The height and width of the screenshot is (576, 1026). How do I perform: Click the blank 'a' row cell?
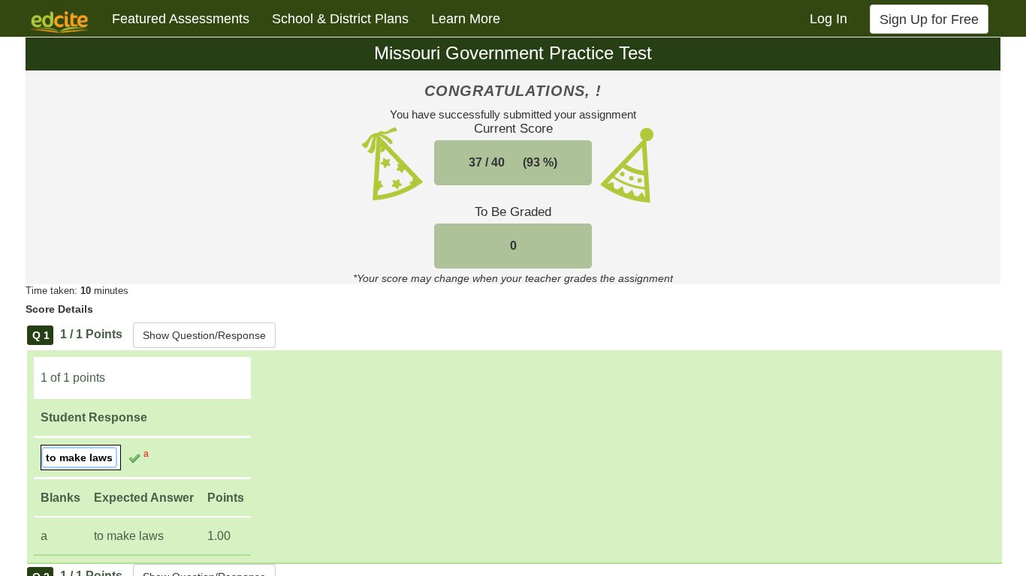pos(44,535)
